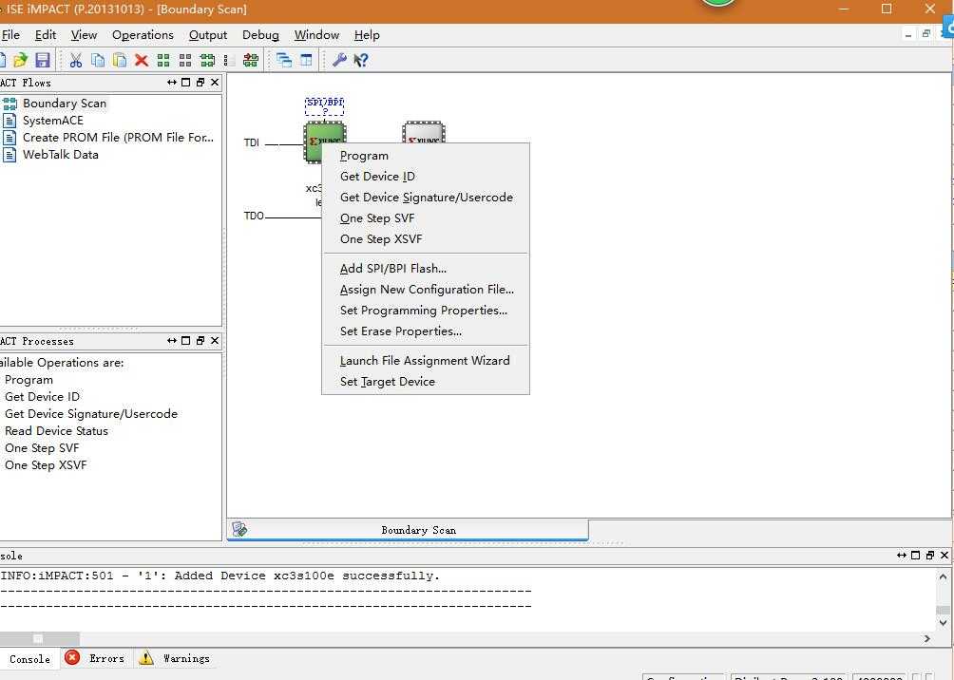The width and height of the screenshot is (954, 680).
Task: Select Get Device Signature/Usercode in context menu
Action: 426,197
